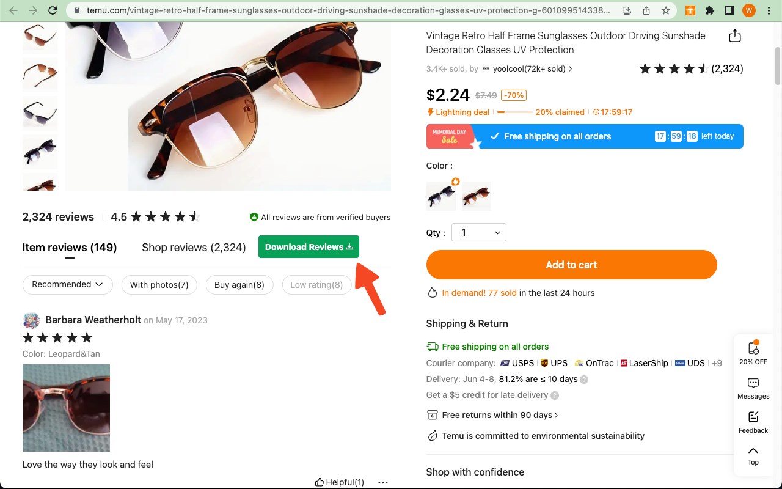
Task: Click the Add to cart button
Action: (571, 265)
